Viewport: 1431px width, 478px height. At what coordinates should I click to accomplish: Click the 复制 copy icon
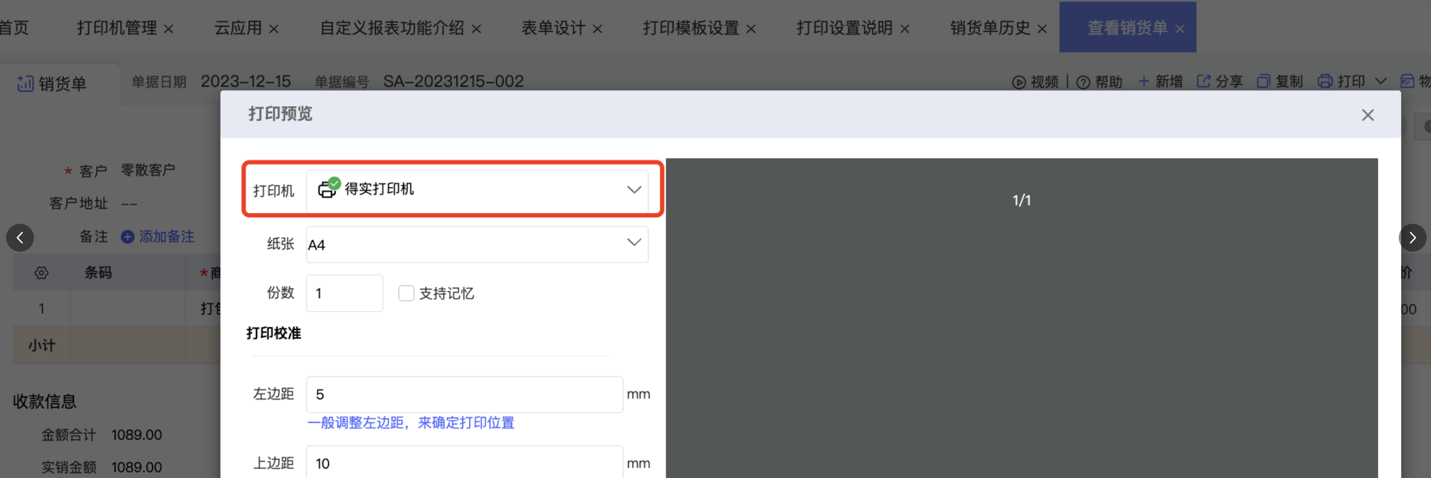tap(1263, 81)
